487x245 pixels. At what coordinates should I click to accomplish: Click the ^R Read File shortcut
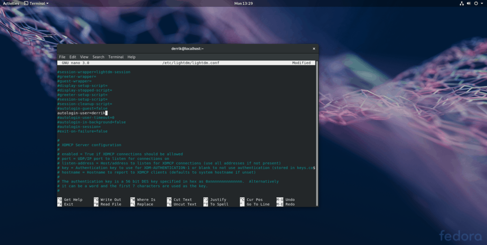(108, 204)
